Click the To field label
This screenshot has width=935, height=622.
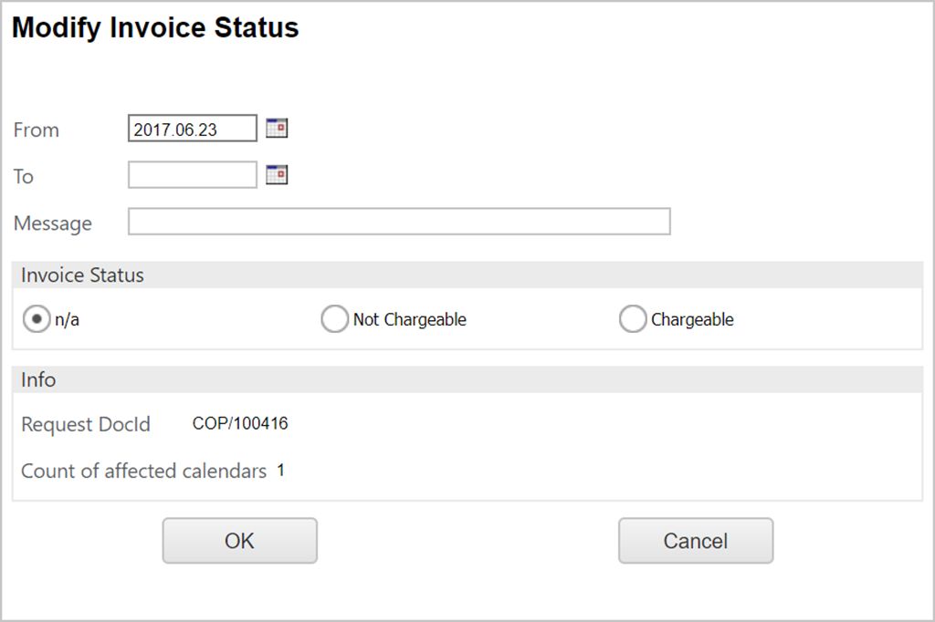tap(24, 177)
